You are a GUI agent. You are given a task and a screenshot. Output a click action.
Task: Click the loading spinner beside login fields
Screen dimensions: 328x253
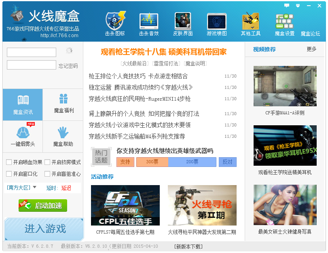(69, 51)
